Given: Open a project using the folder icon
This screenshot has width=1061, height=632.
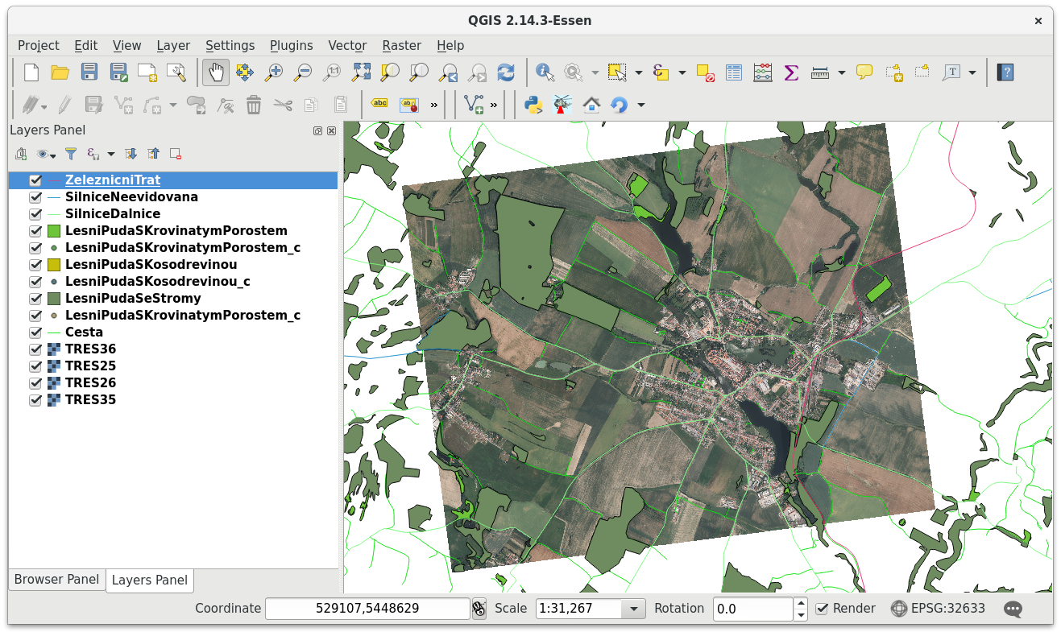Looking at the screenshot, I should 60,72.
